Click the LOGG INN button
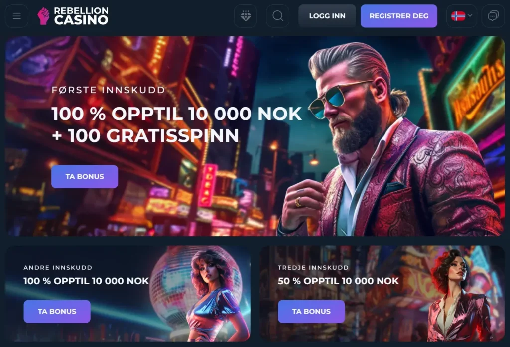 tap(327, 16)
